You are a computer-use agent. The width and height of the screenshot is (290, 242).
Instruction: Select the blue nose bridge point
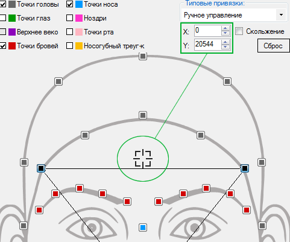point(143,228)
